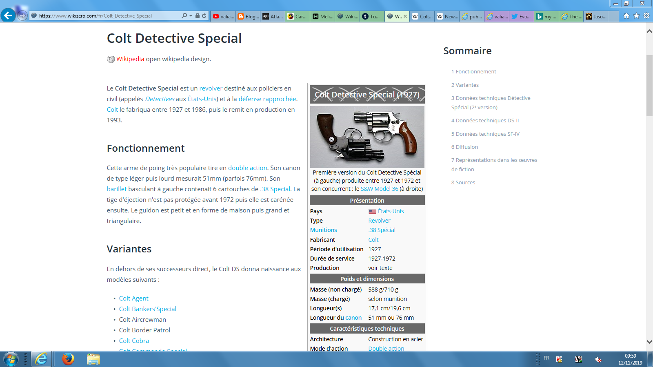
Task: Click the page scrollbar down arrow
Action: (x=649, y=342)
